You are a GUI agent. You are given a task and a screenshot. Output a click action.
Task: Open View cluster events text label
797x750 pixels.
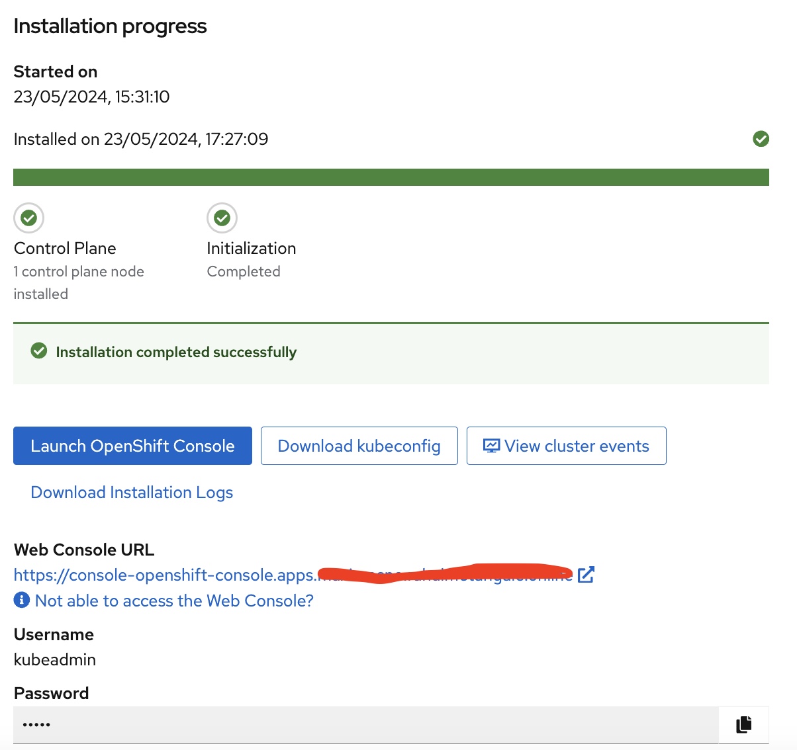pos(577,446)
